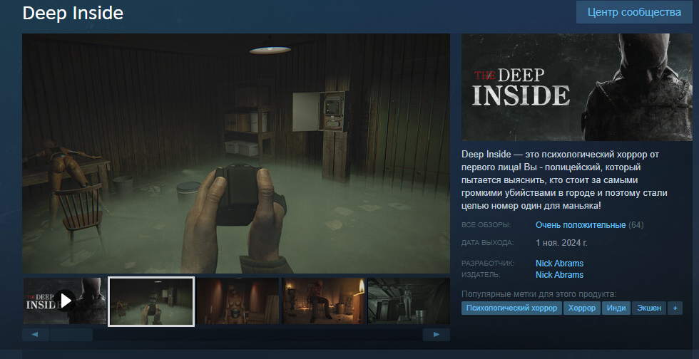Select the fourth thumbnail with the candle
The width and height of the screenshot is (699, 359).
(324, 301)
